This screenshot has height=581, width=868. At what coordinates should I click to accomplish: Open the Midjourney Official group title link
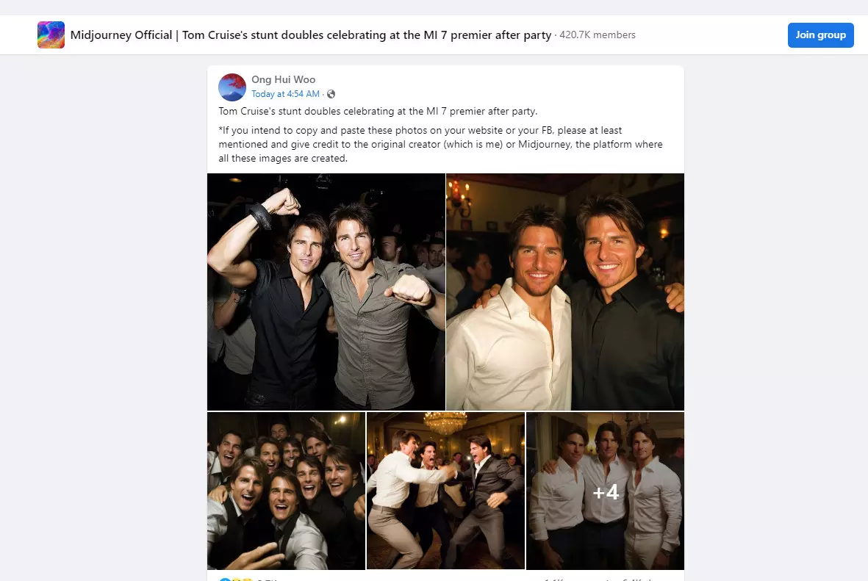pyautogui.click(x=310, y=35)
